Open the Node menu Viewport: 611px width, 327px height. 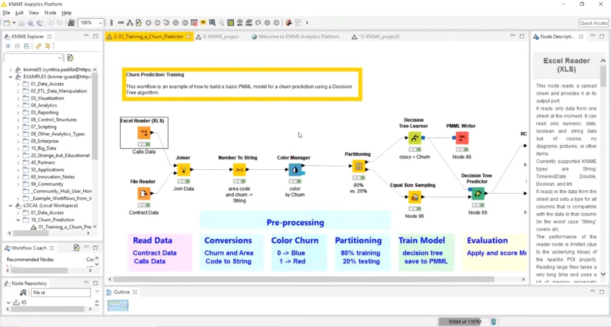(50, 13)
